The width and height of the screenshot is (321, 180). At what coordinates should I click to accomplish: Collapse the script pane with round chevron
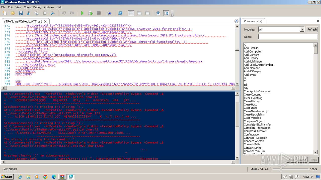pos(236,21)
